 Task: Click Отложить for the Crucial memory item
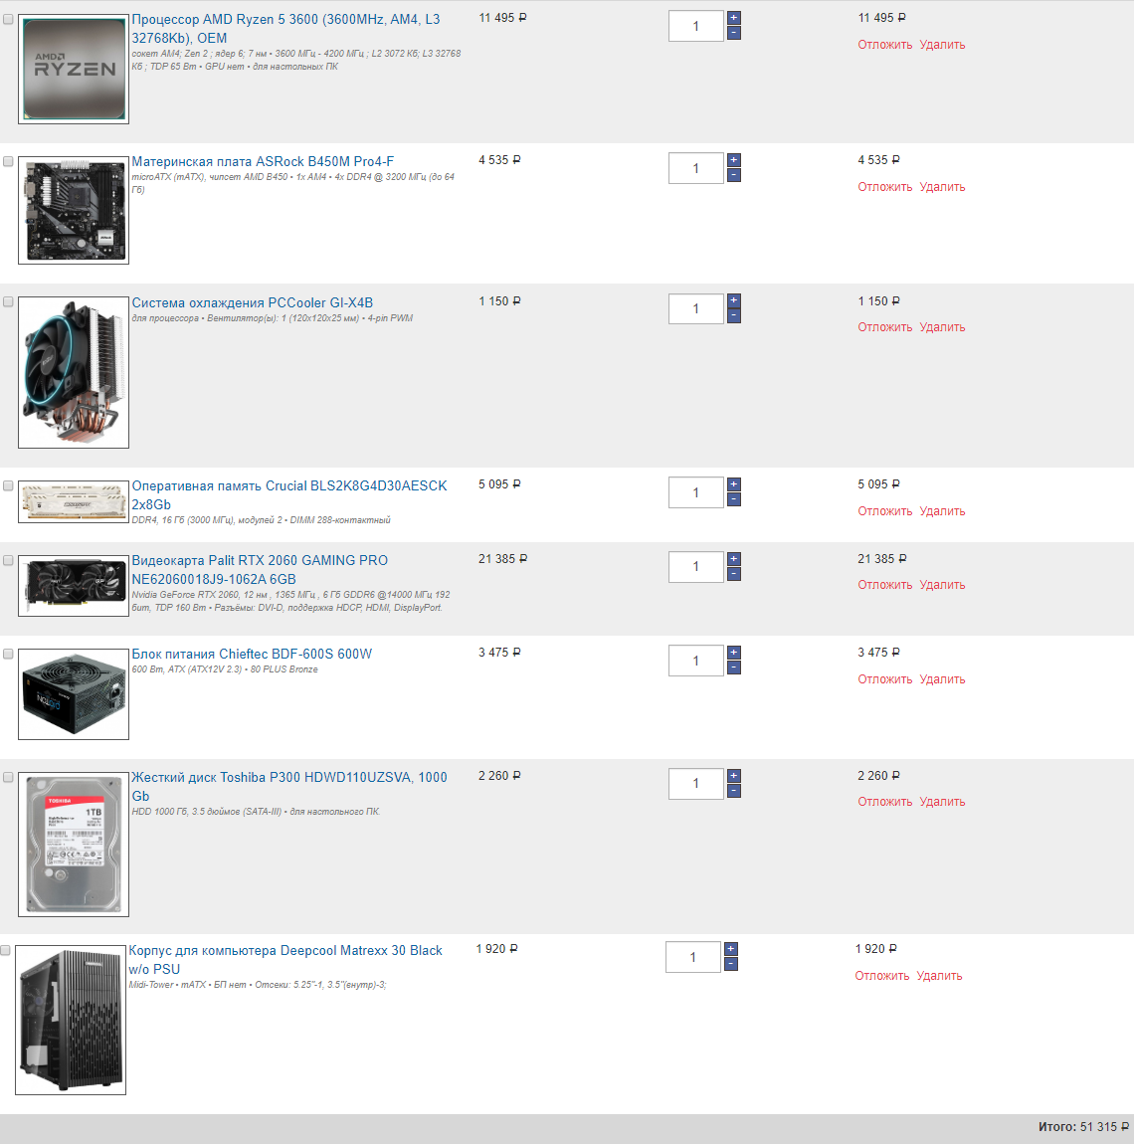[884, 510]
